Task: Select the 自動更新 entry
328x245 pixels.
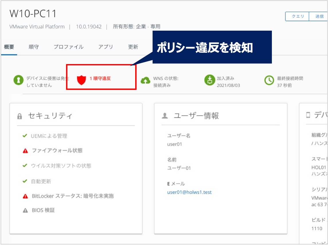Action: 41,181
